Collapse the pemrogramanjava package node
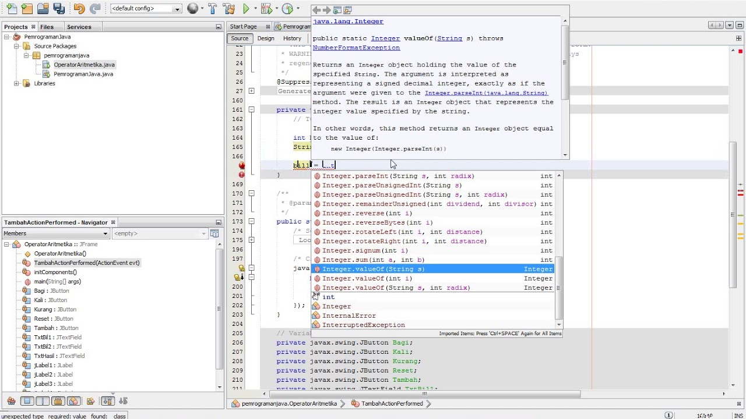 coord(26,55)
